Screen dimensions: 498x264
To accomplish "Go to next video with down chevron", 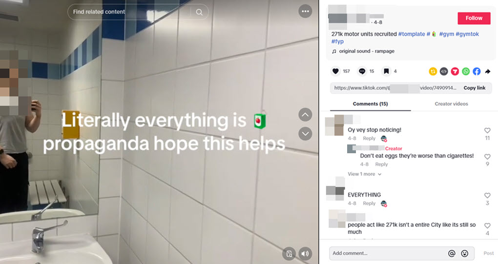I will tap(305, 134).
